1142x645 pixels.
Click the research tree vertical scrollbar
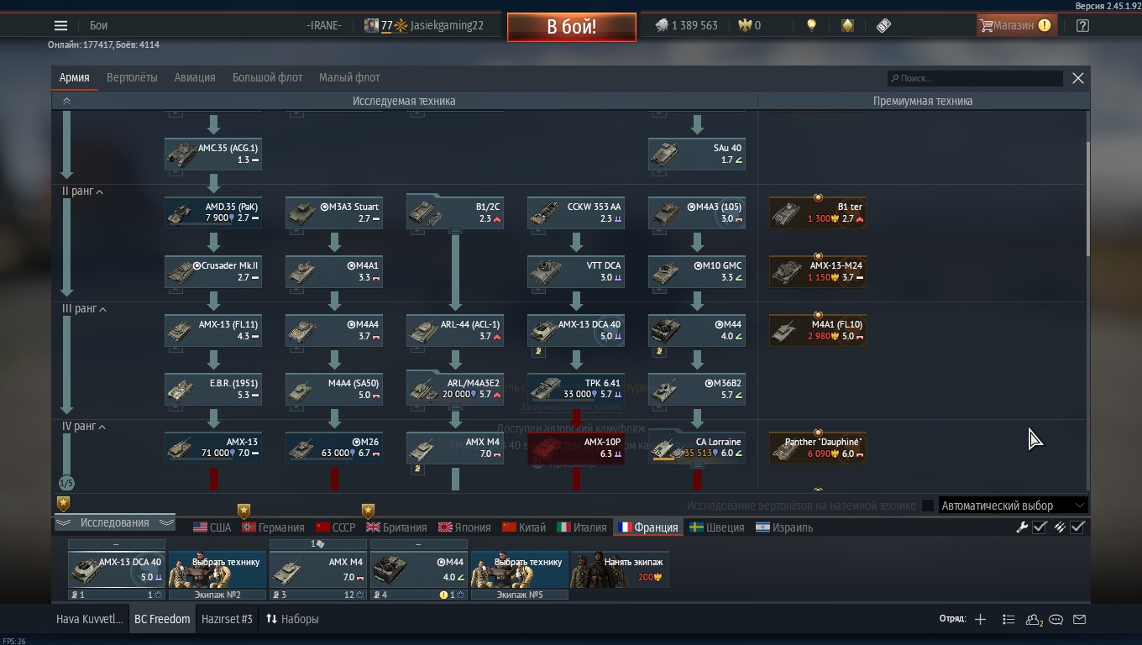click(1087, 199)
